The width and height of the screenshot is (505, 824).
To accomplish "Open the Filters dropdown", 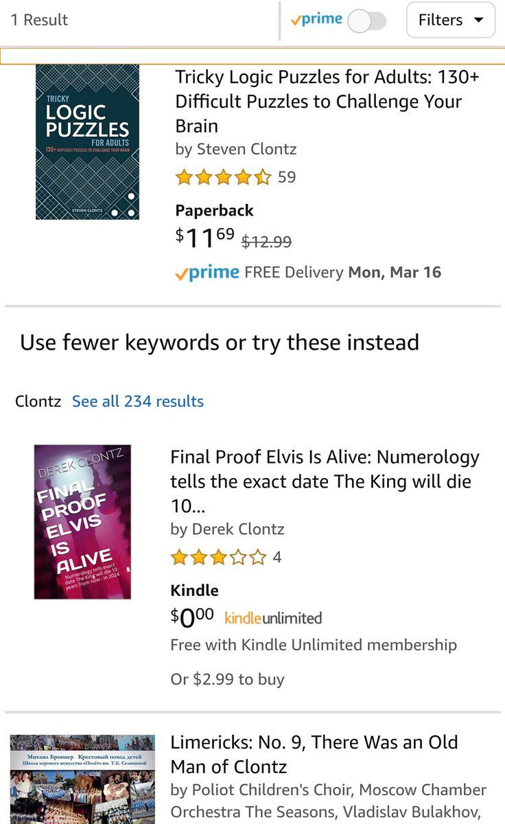I will point(451,20).
